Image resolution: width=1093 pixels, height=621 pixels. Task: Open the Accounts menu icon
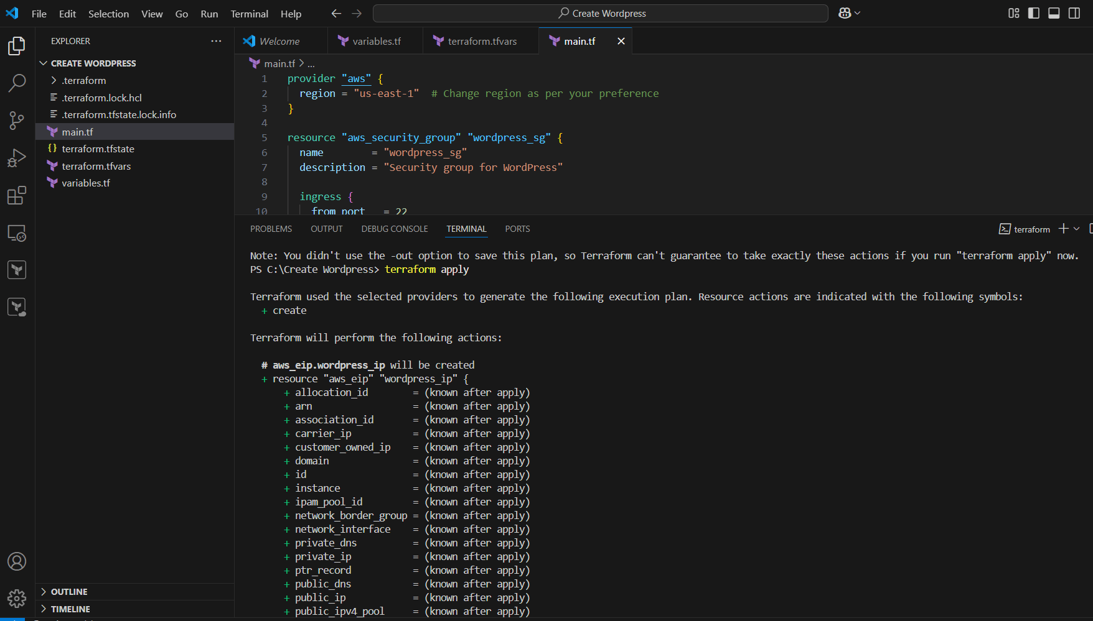tap(17, 561)
